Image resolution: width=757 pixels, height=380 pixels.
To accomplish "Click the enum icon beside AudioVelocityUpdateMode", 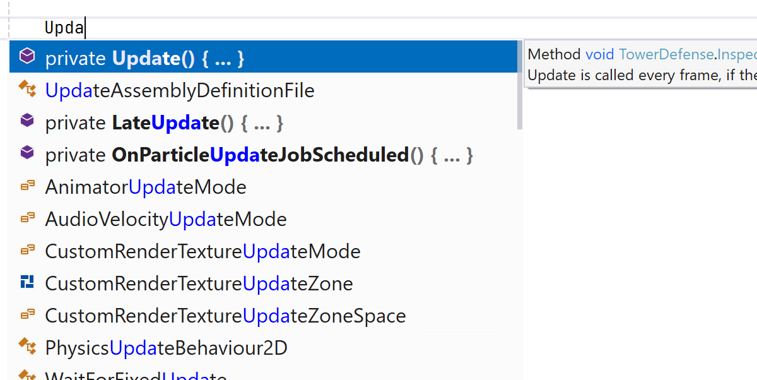I will pyautogui.click(x=27, y=218).
